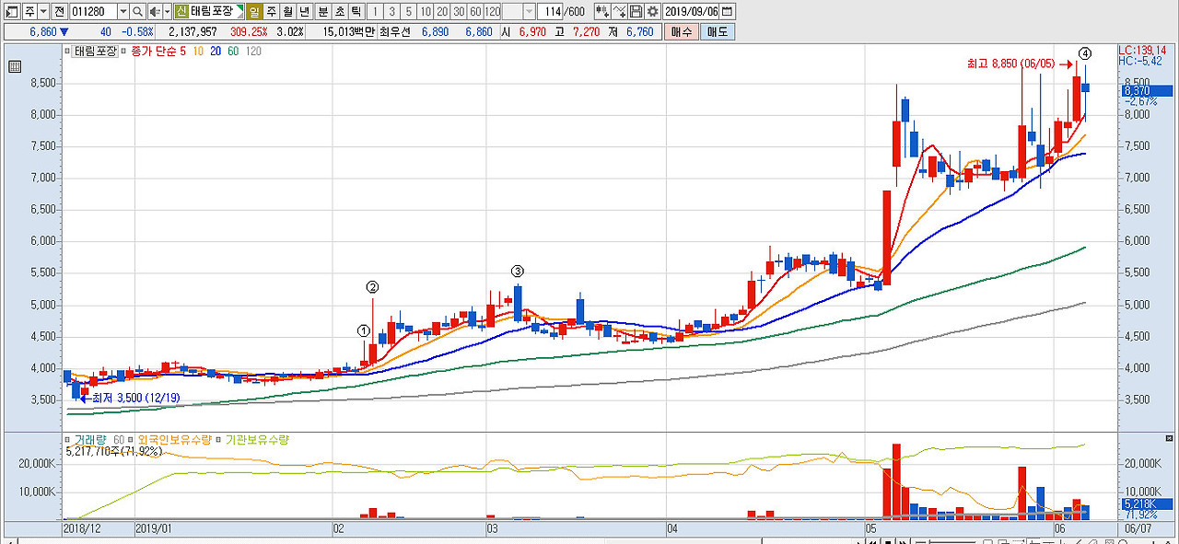Switch to 년 yearly chart period
Screen dimensions: 1179x544
[304, 12]
